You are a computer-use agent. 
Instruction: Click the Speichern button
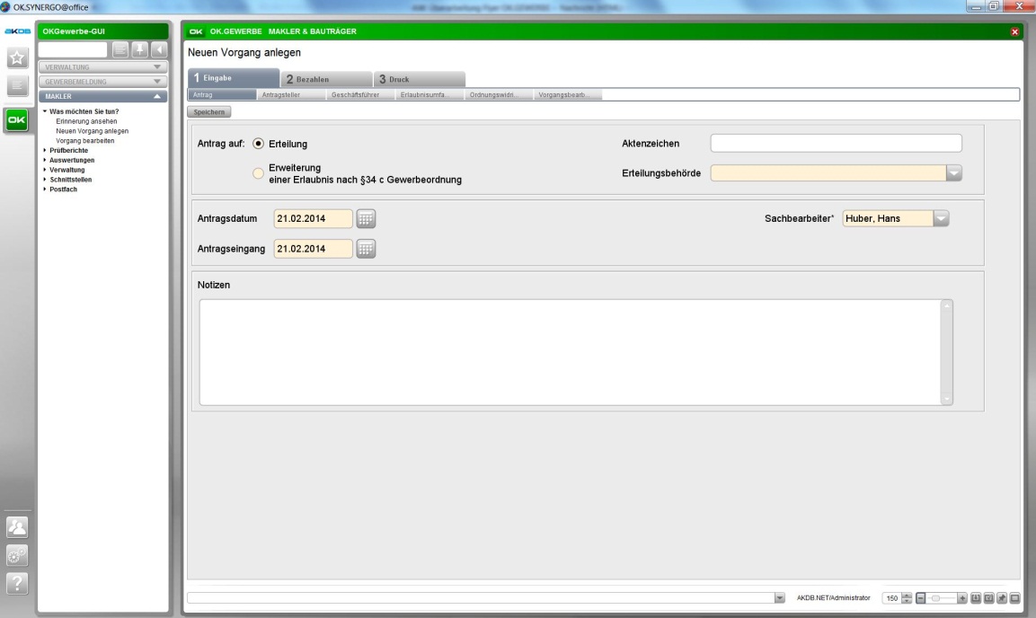pyautogui.click(x=208, y=111)
